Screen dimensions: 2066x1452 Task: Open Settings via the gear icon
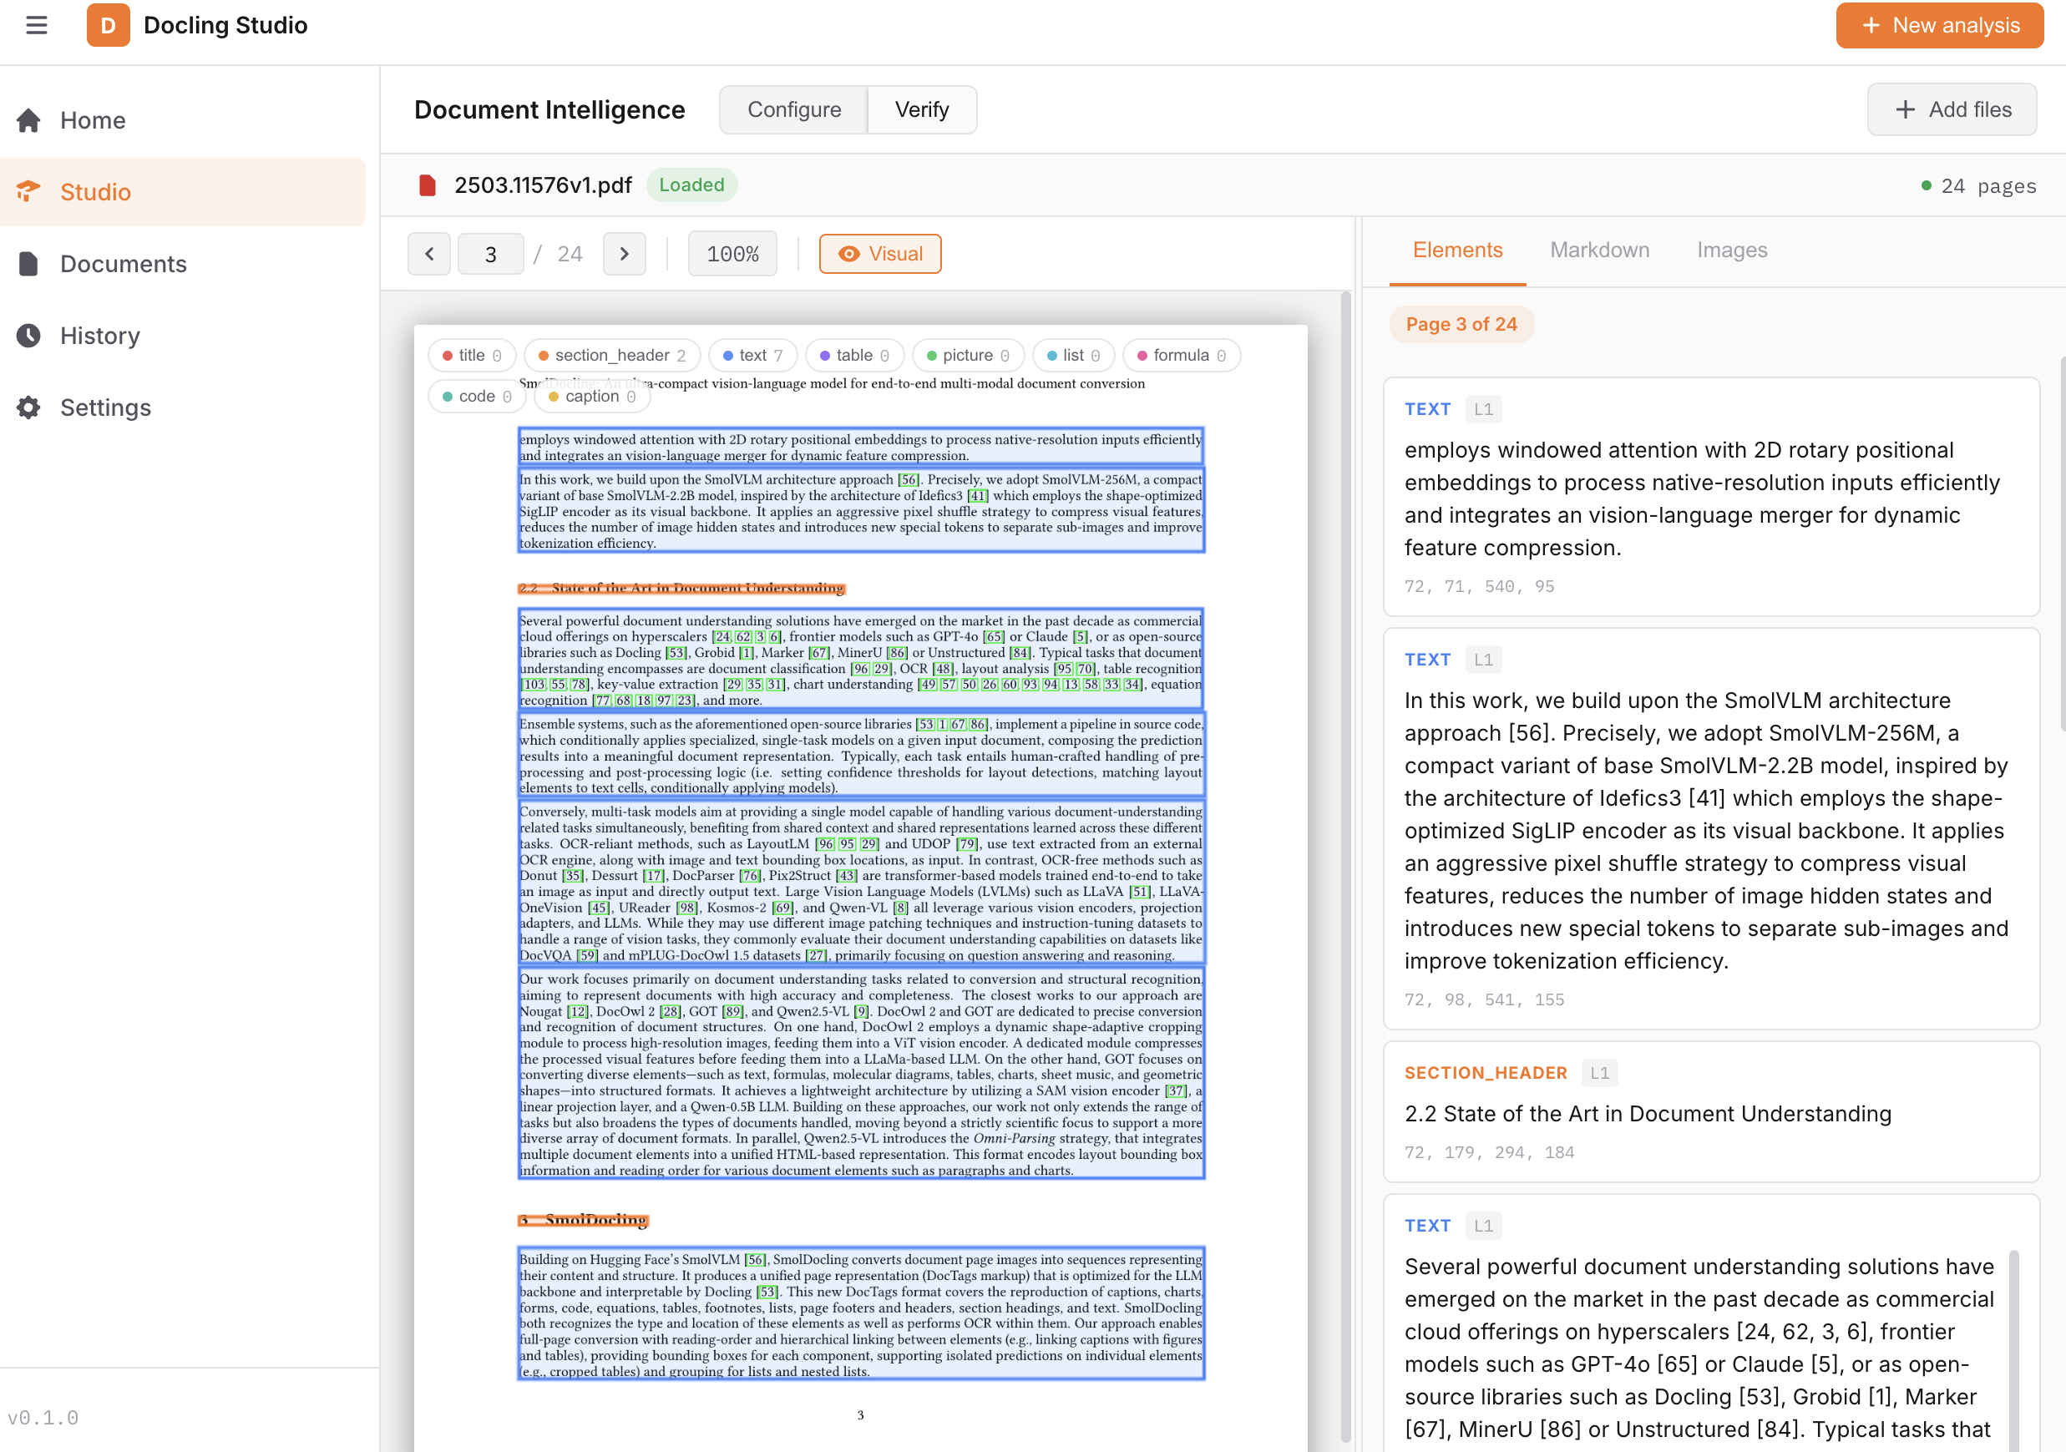click(28, 407)
